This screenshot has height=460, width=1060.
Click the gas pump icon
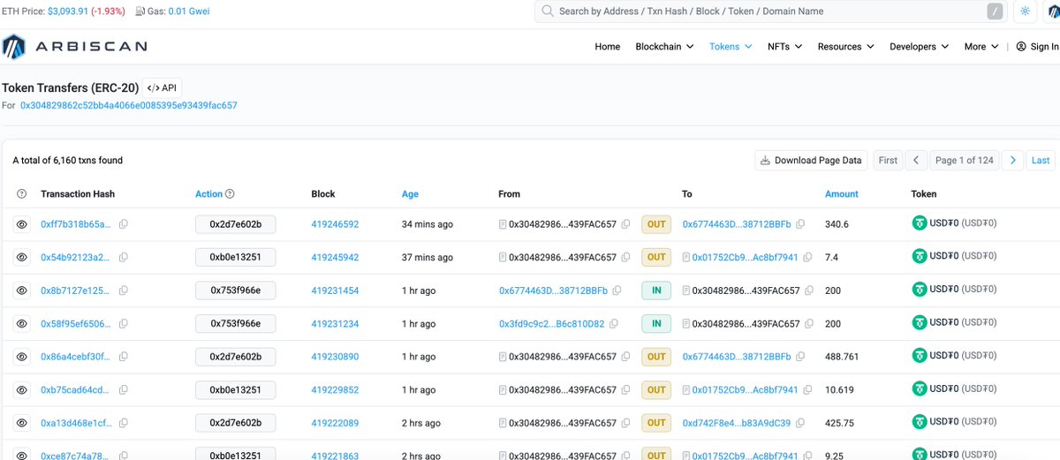[x=141, y=11]
